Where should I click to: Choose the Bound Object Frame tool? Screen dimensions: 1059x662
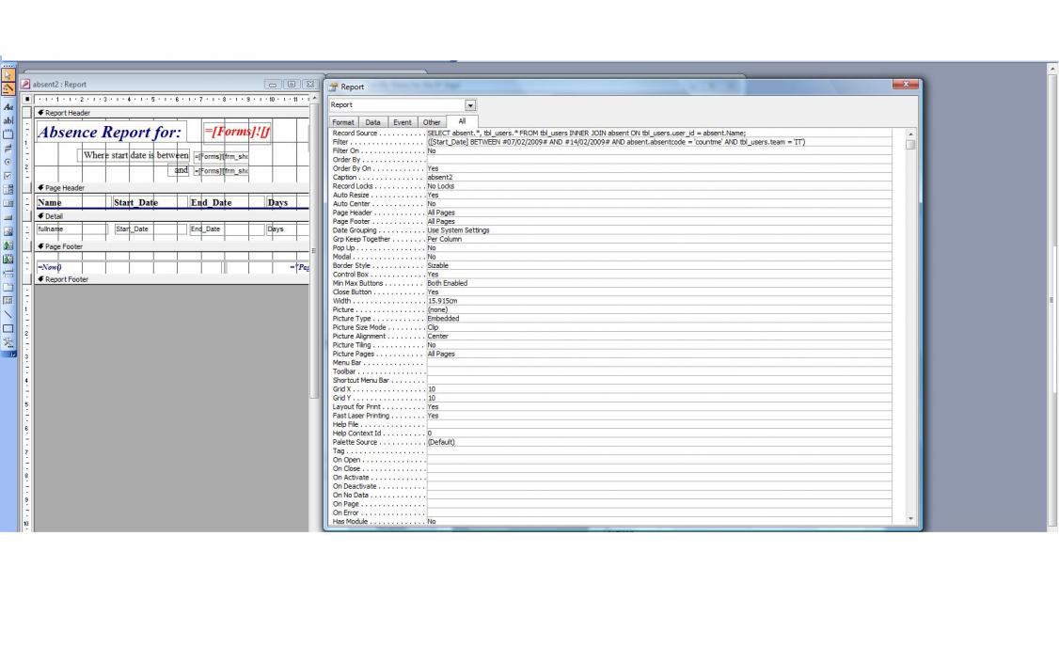[x=8, y=259]
